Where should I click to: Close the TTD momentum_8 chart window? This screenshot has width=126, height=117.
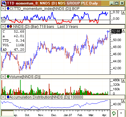pyautogui.click(x=122, y=3)
